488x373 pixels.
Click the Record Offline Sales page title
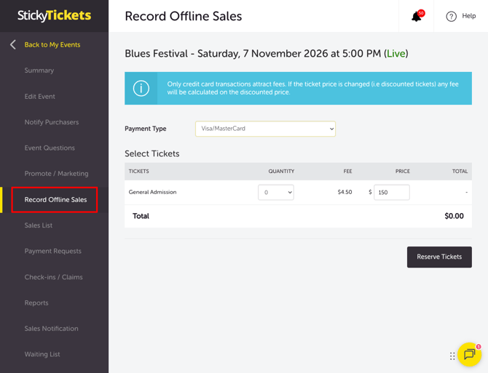pyautogui.click(x=184, y=16)
